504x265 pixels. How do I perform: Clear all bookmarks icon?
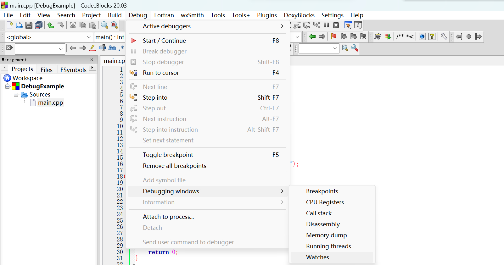(363, 37)
